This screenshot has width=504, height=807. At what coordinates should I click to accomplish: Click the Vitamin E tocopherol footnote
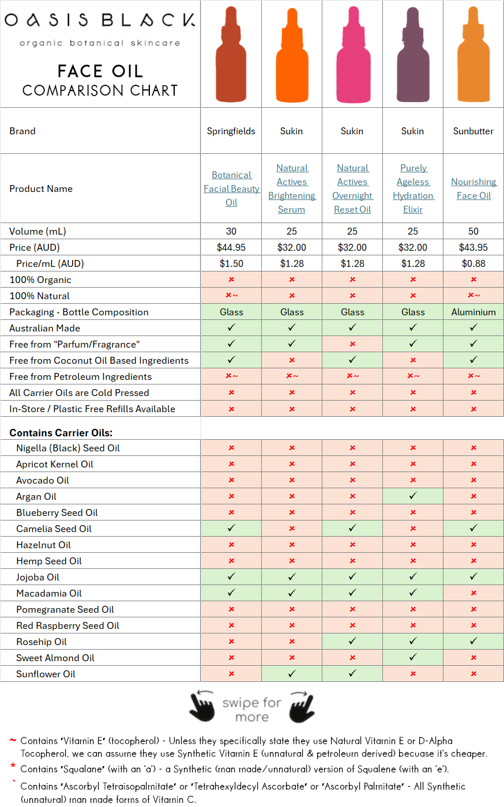[x=254, y=747]
